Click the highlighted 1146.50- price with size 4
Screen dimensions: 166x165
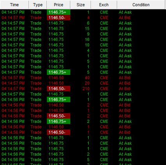[x=59, y=18]
